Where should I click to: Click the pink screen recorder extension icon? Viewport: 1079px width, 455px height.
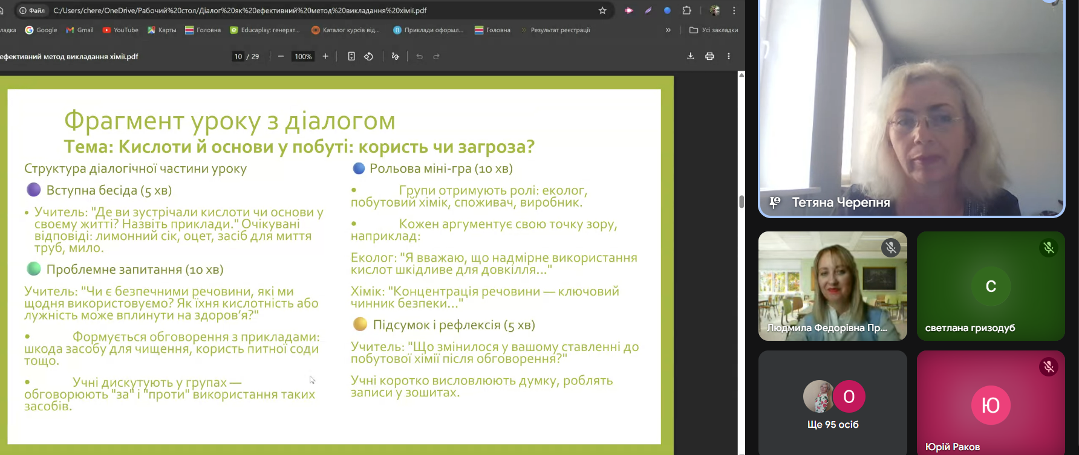point(628,10)
